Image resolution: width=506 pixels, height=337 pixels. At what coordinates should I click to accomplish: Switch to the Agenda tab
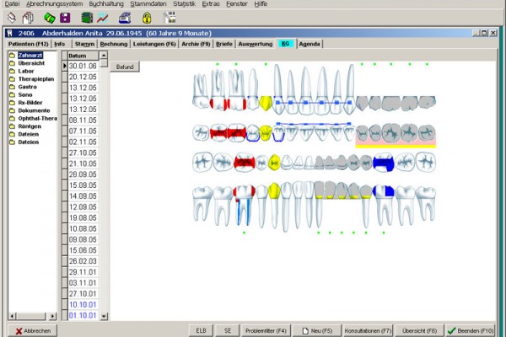(310, 42)
